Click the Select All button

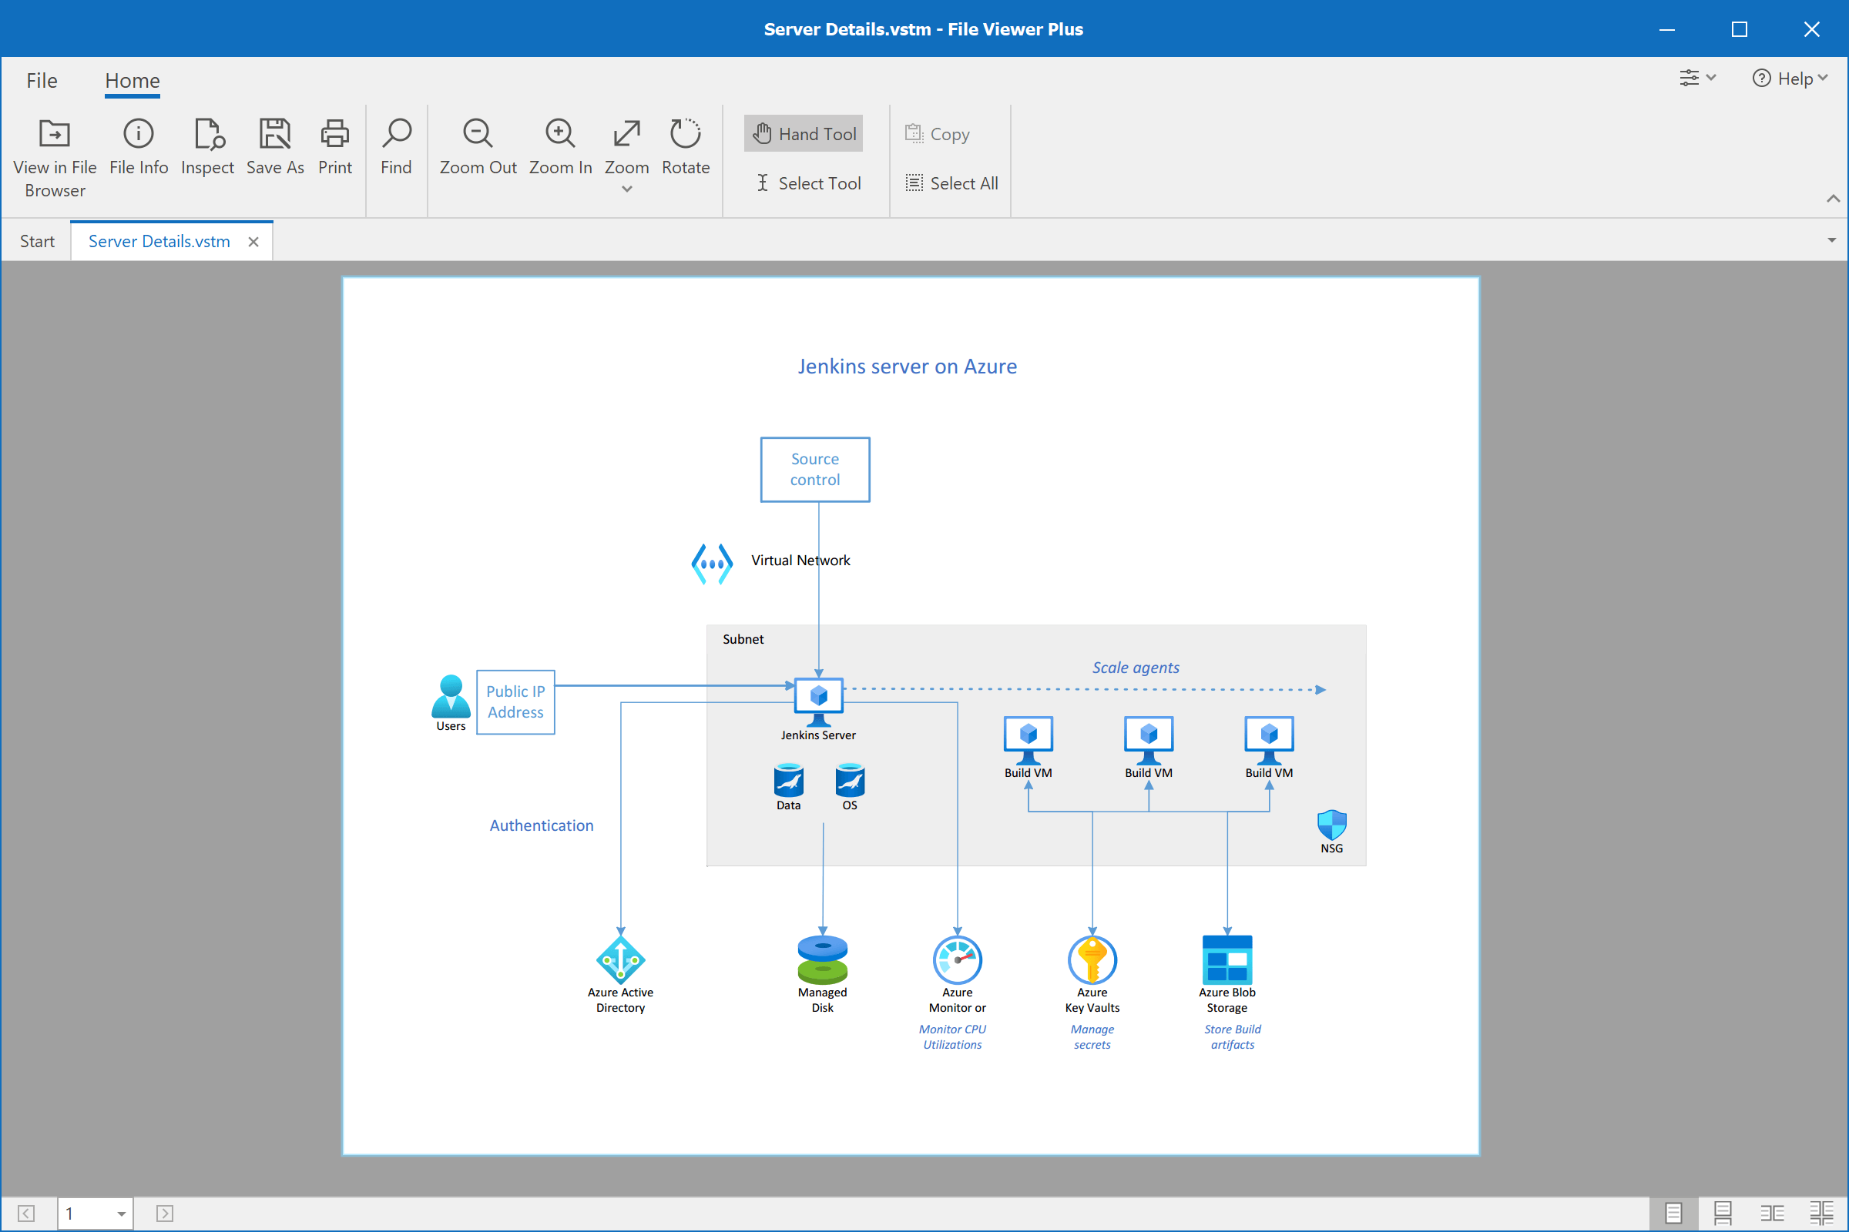click(x=951, y=183)
